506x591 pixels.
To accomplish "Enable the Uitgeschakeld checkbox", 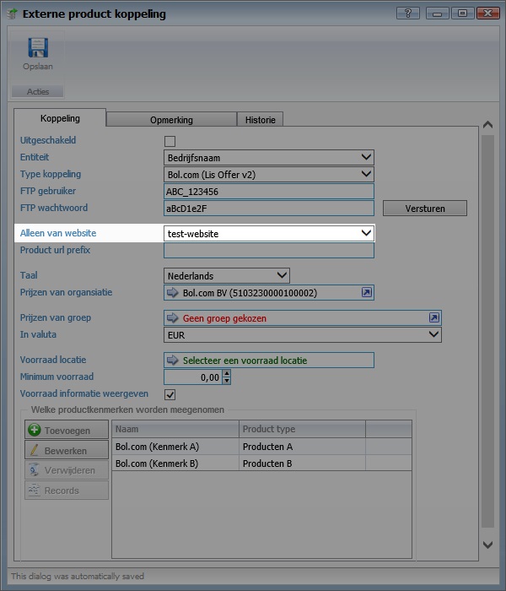I will 170,141.
